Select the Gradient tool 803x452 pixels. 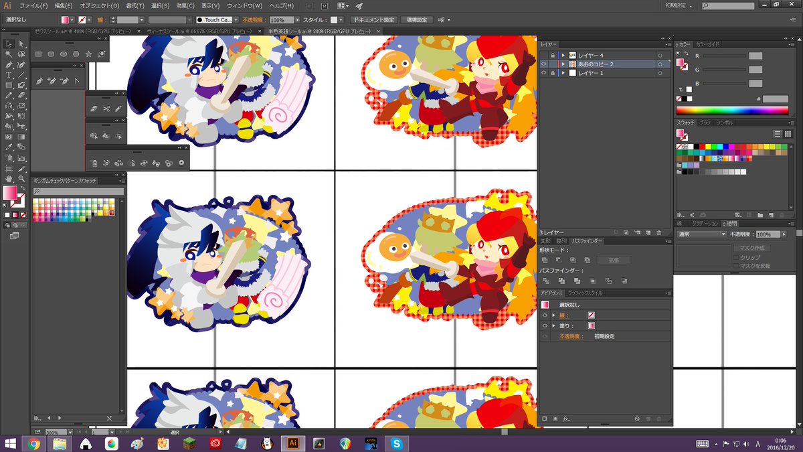point(21,137)
